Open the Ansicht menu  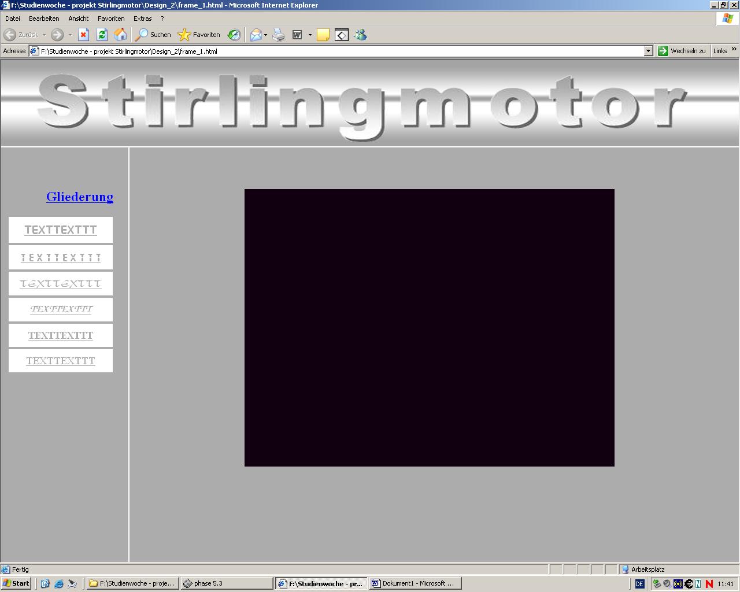click(78, 18)
